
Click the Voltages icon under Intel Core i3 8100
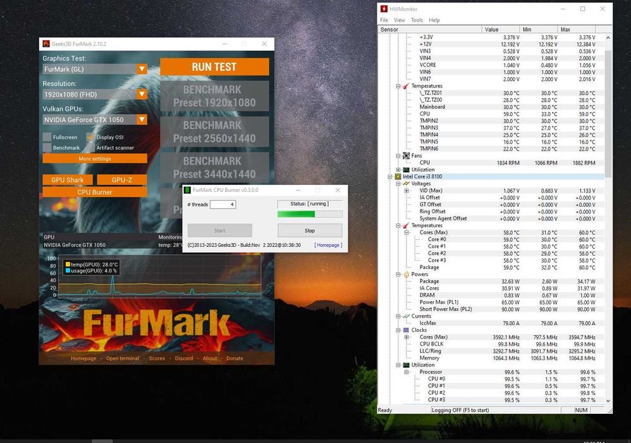coord(406,184)
